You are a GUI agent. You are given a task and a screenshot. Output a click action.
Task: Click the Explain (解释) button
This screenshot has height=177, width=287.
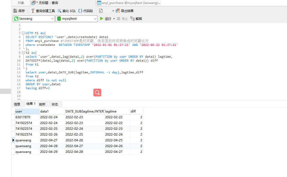tap(136, 19)
